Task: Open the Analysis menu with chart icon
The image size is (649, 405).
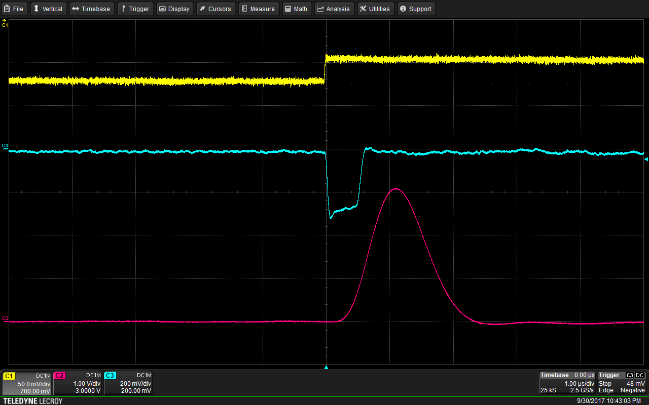Action: 333,9
